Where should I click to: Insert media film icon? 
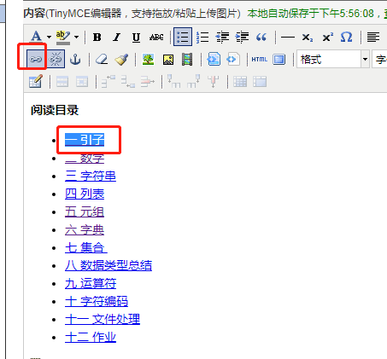click(x=187, y=60)
